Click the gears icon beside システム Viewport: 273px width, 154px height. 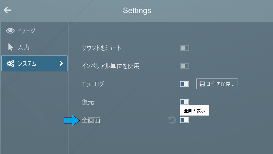pos(10,63)
